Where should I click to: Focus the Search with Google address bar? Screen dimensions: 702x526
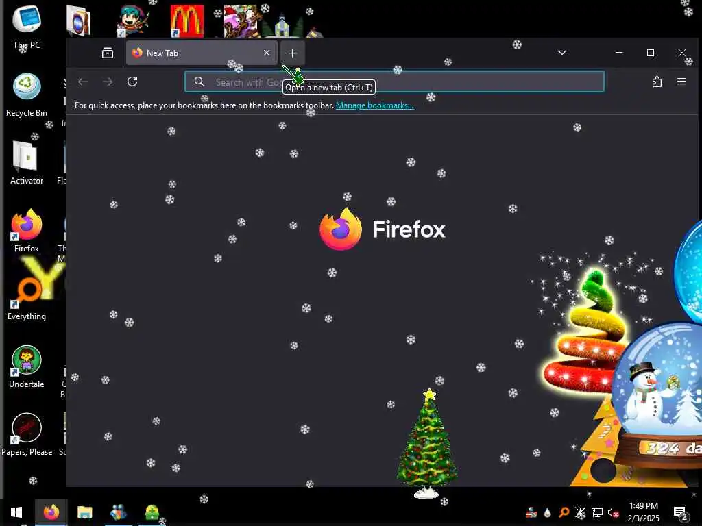click(x=394, y=82)
